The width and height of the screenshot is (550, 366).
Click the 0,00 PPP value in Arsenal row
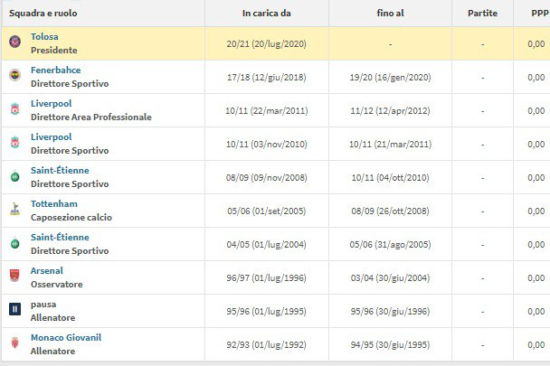(536, 278)
